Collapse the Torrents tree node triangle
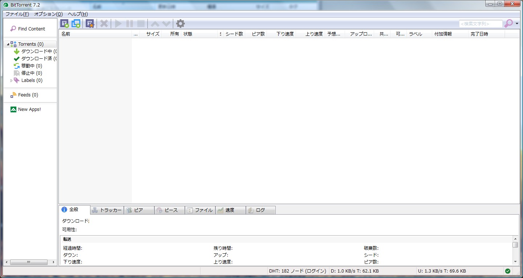This screenshot has width=523, height=278. (8, 44)
